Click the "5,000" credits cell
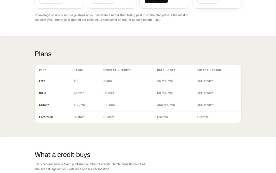This screenshot has width=276, height=173. [x=108, y=81]
